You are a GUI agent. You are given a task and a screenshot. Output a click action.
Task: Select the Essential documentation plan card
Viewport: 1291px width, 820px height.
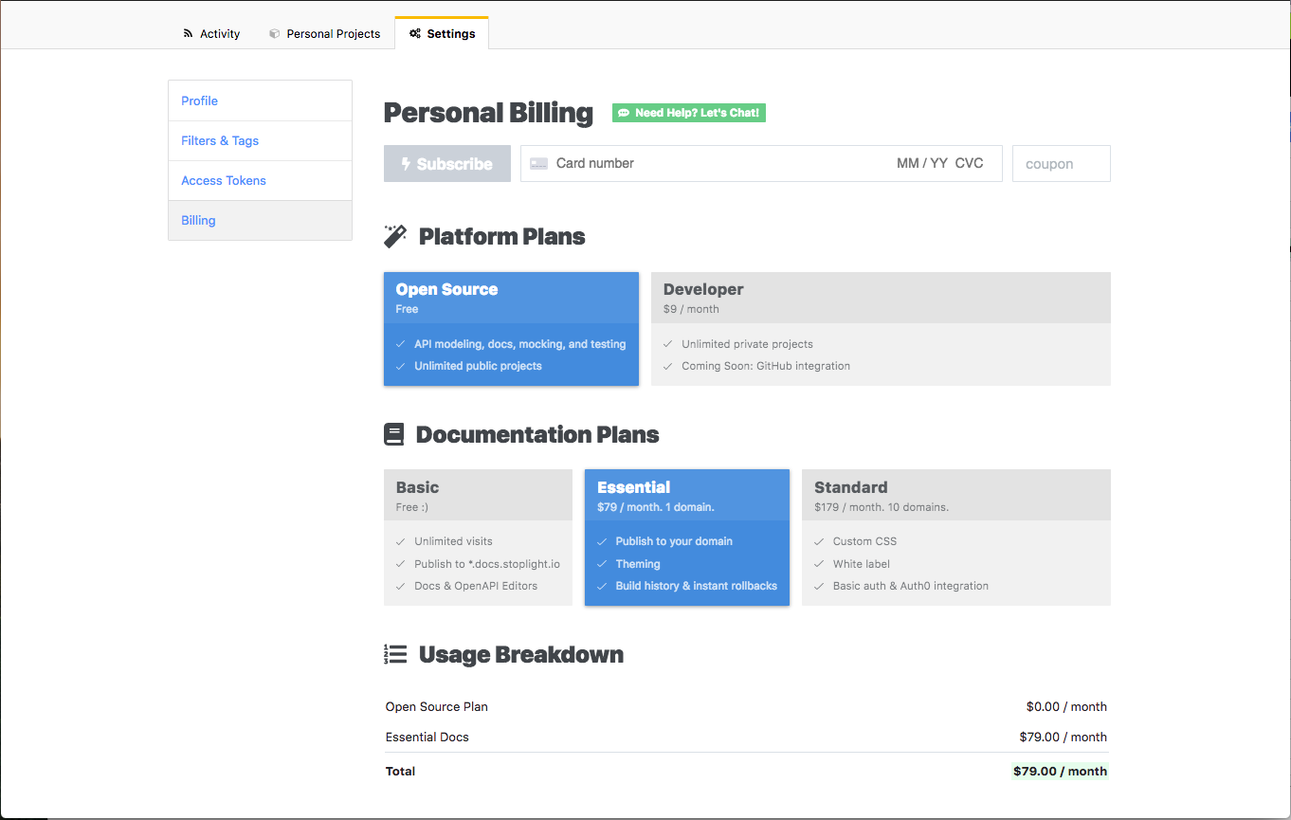(686, 537)
